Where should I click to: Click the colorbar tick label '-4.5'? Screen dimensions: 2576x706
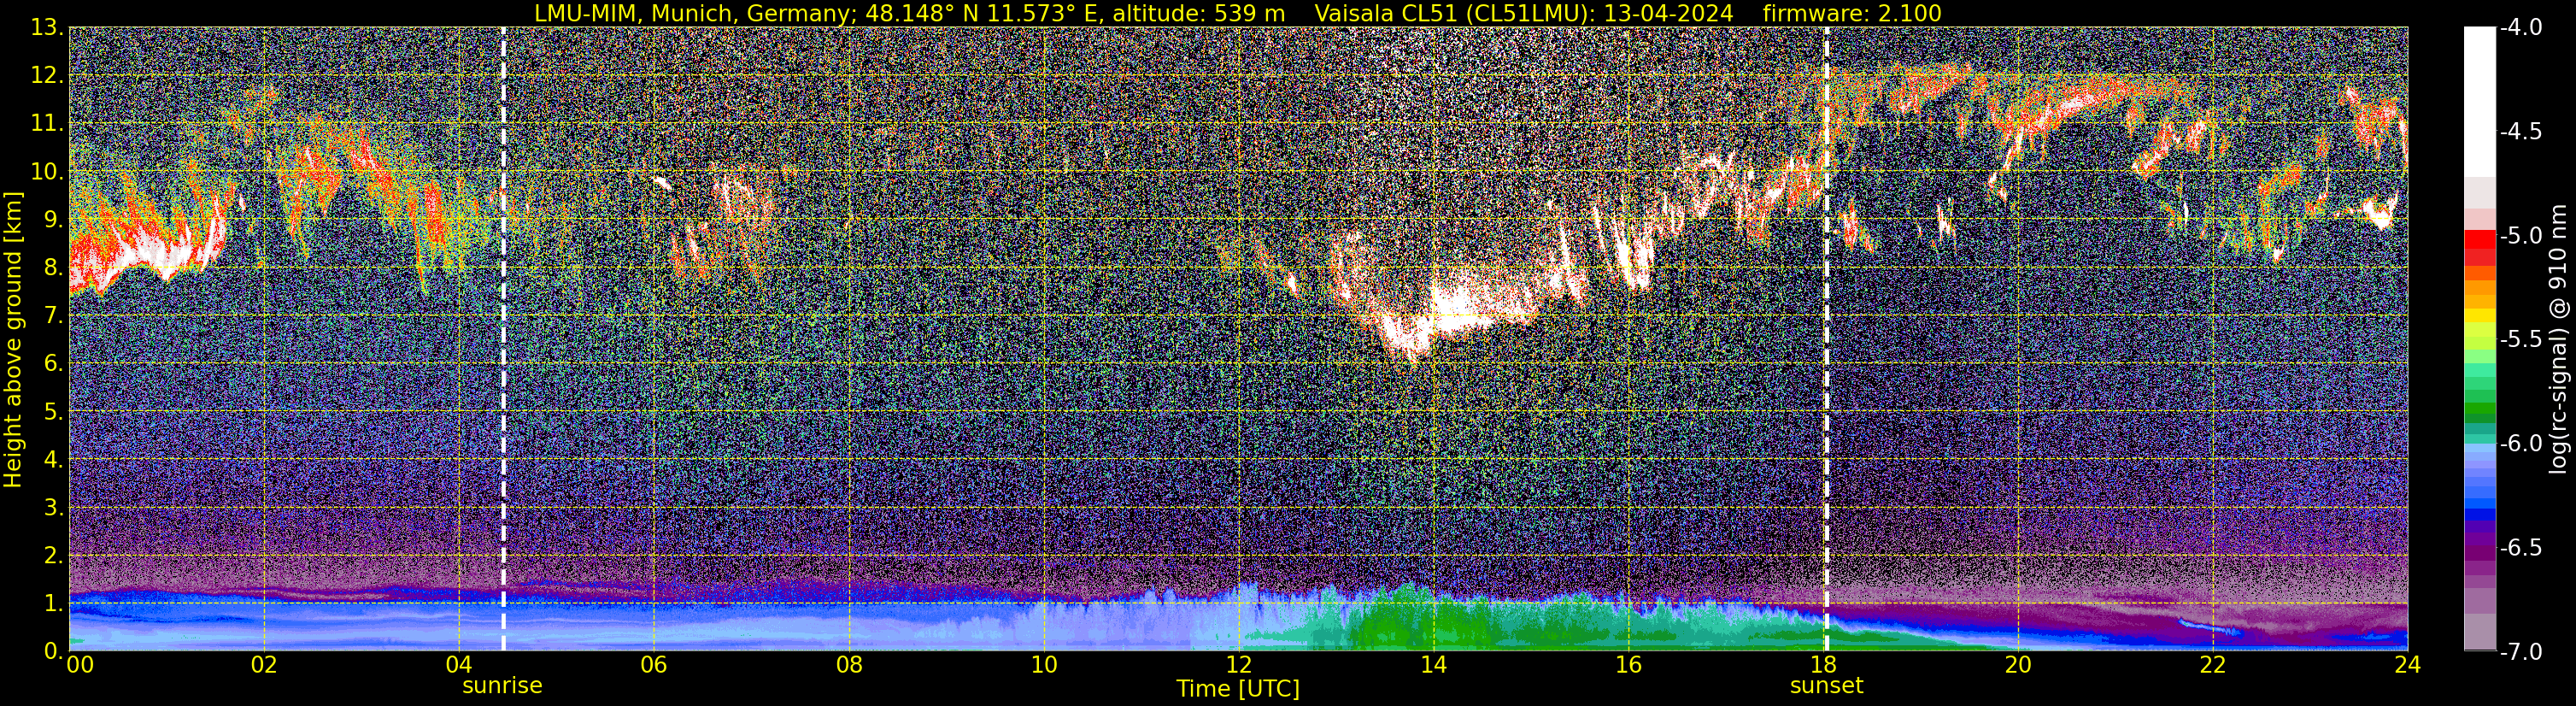tap(2521, 132)
